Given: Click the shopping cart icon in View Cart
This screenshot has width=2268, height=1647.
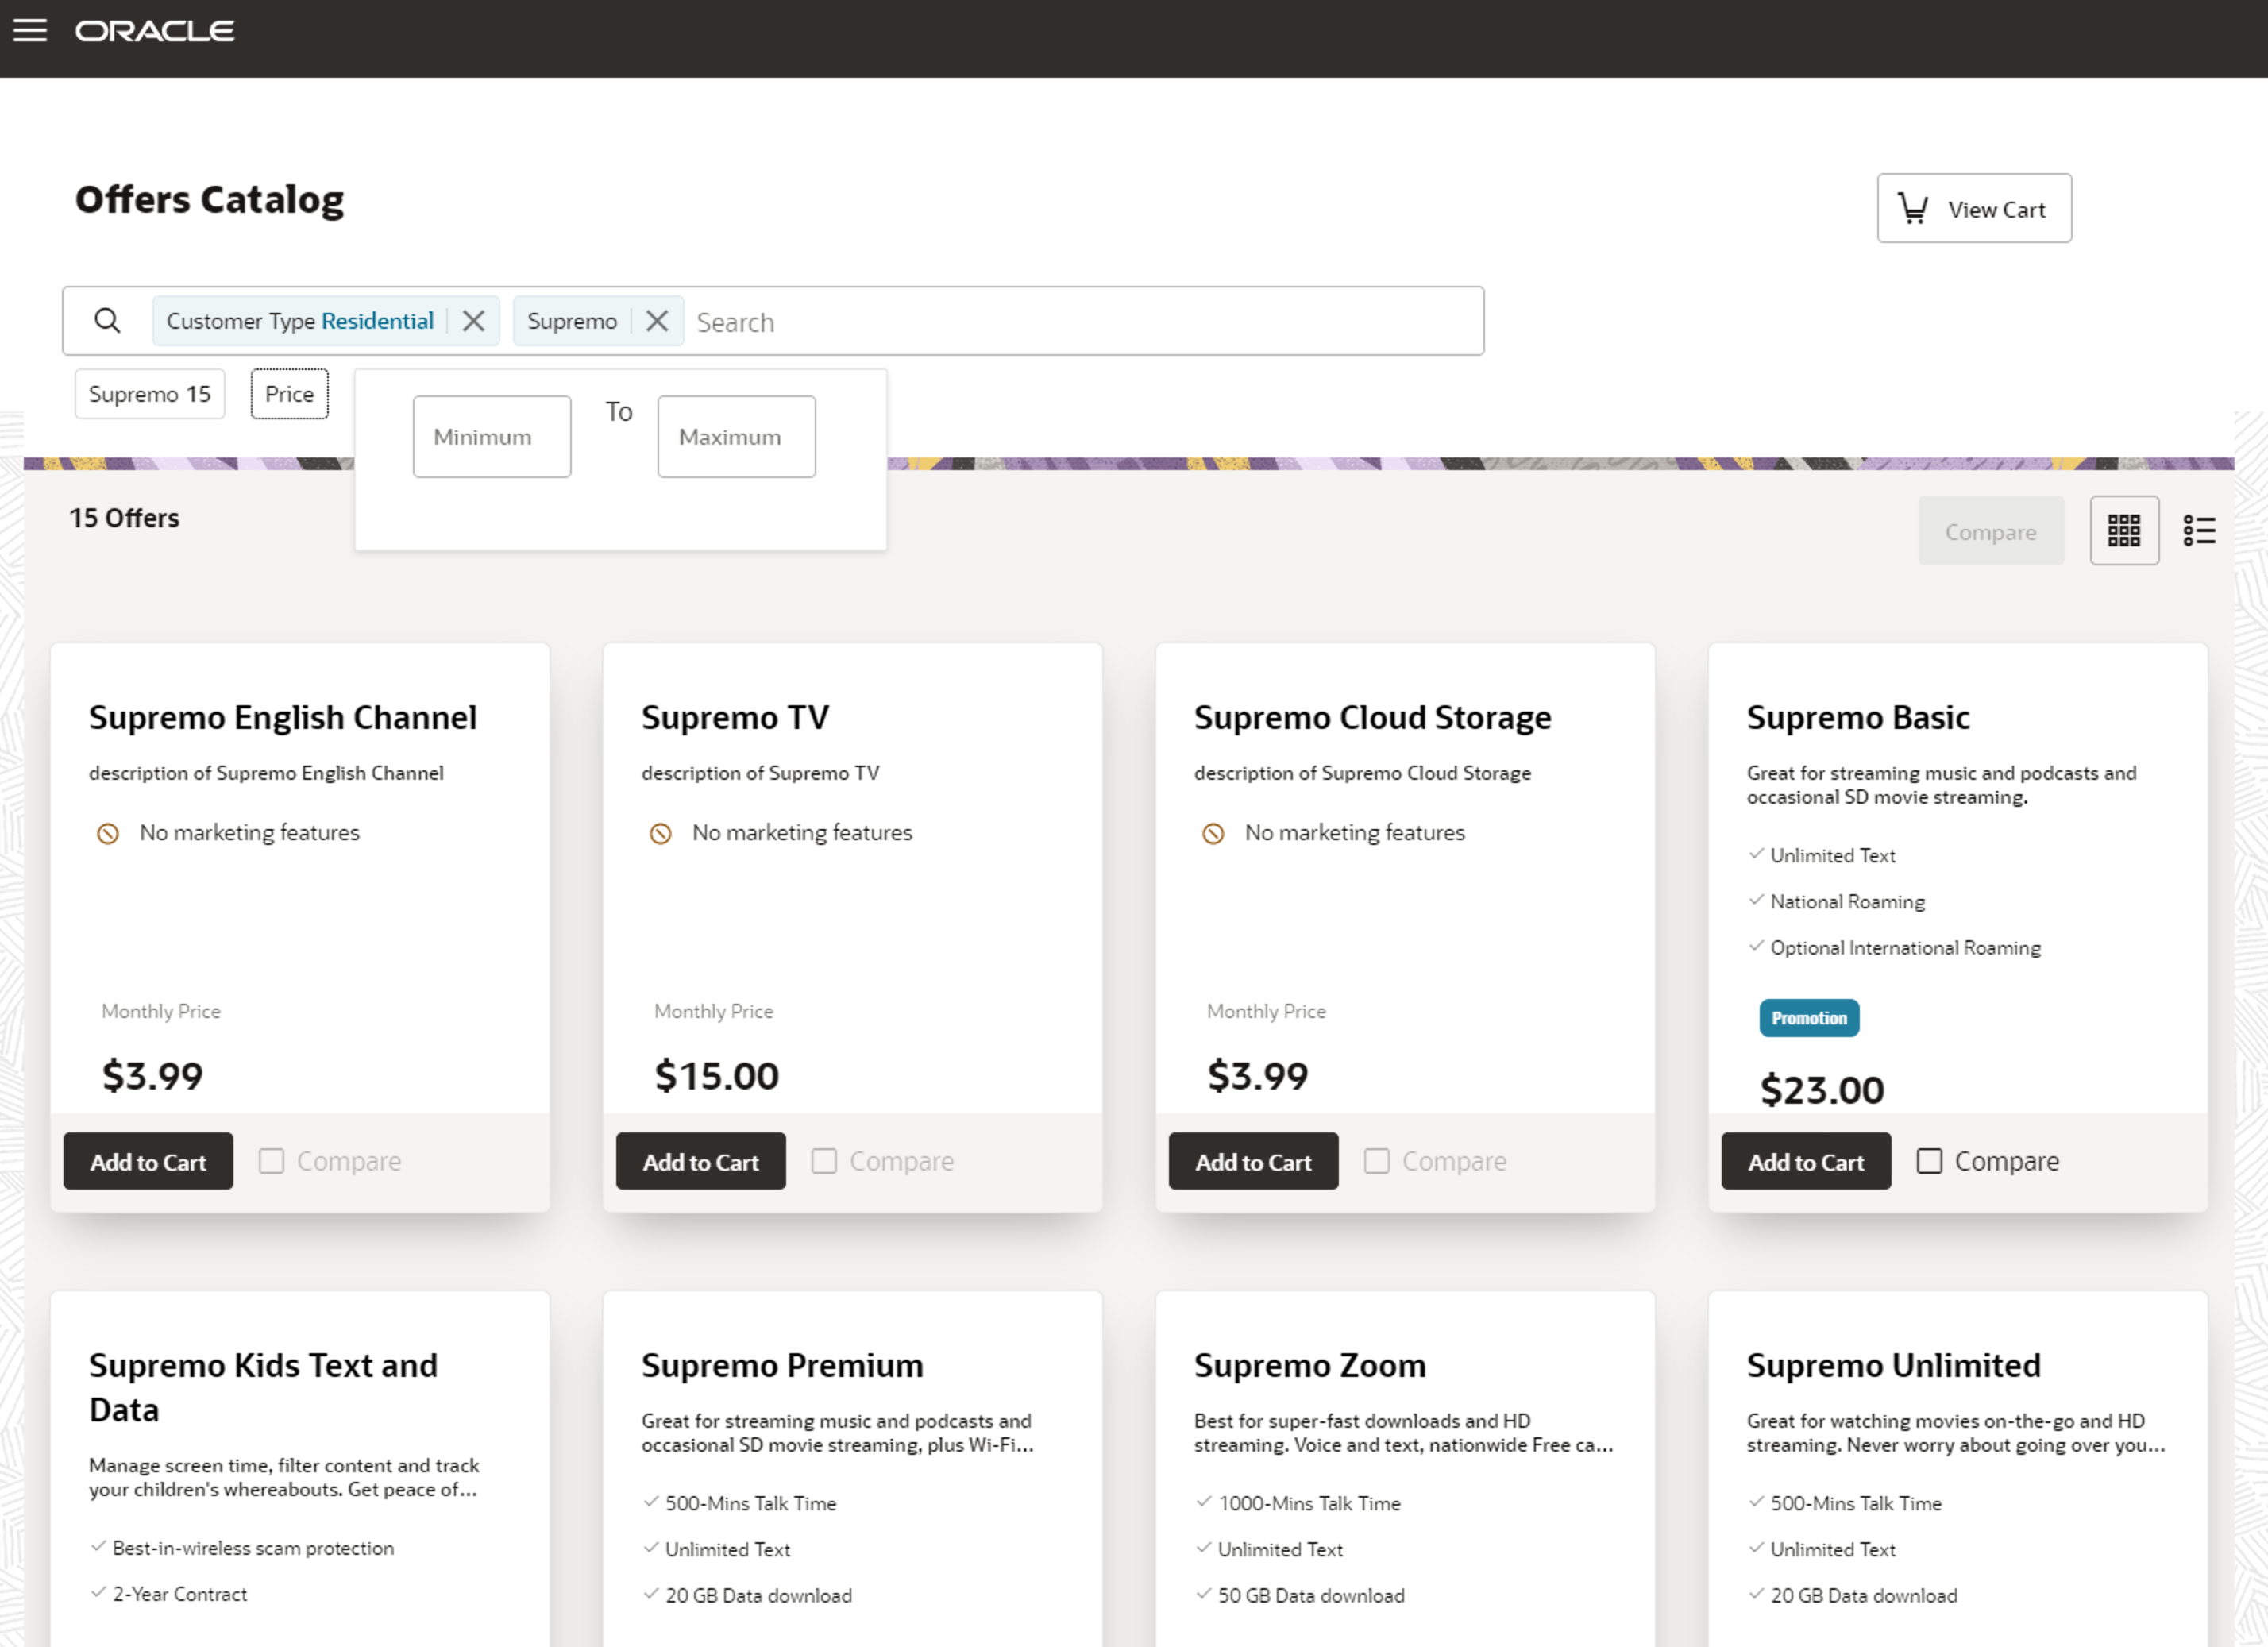Looking at the screenshot, I should pyautogui.click(x=1913, y=208).
